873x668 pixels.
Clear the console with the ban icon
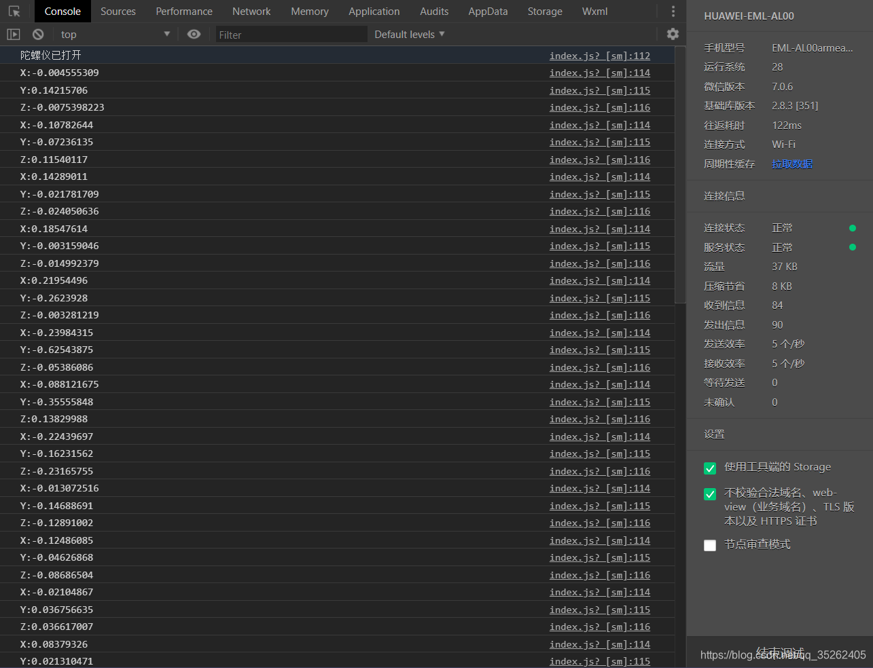pos(38,34)
